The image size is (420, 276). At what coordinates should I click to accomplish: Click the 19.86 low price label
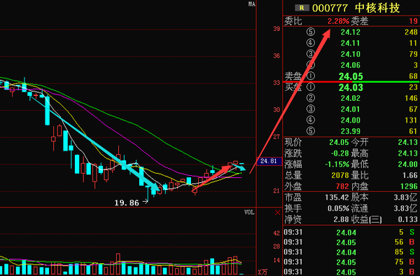coord(127,203)
